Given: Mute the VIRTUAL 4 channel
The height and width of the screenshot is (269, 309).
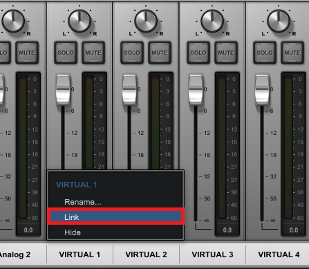Looking at the screenshot, I should pyautogui.click(x=292, y=53).
